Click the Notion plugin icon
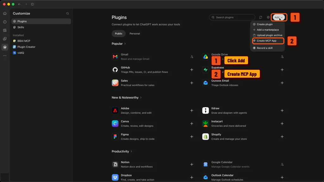This screenshot has height=182, width=324. (115, 164)
